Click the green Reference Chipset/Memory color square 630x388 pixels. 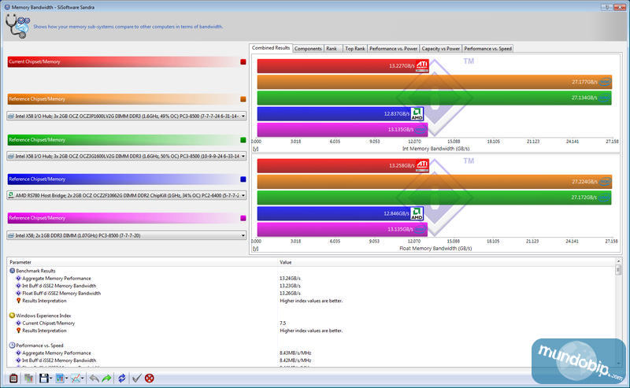coord(243,140)
